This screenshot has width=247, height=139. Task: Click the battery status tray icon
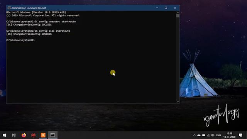[x=203, y=135]
